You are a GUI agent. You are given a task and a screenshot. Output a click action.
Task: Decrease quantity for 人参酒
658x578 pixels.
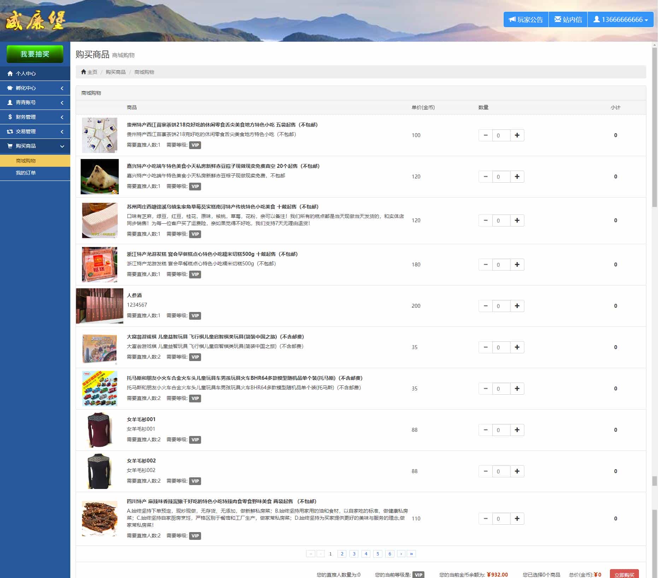(486, 306)
